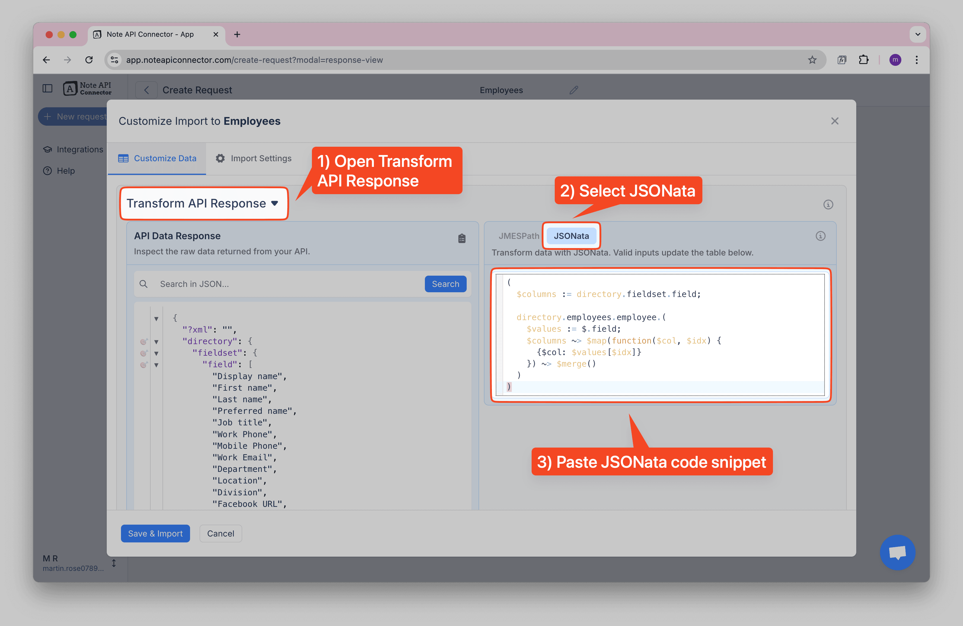This screenshot has width=963, height=626.
Task: Expand the tab search dropdown
Action: click(x=918, y=34)
